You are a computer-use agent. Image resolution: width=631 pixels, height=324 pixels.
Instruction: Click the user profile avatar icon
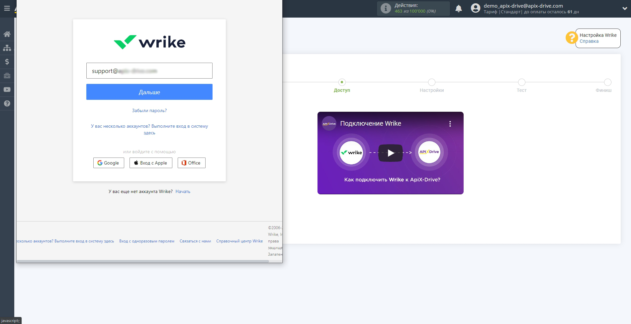pos(476,8)
